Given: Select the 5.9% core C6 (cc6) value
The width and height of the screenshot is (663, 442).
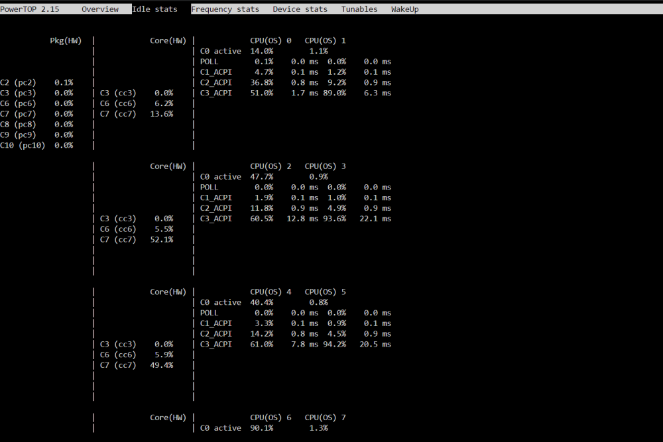Looking at the screenshot, I should (164, 355).
